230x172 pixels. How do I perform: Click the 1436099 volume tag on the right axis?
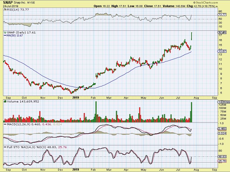click(224, 102)
